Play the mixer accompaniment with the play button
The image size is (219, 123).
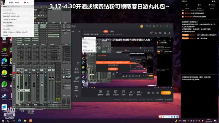click(x=64, y=77)
